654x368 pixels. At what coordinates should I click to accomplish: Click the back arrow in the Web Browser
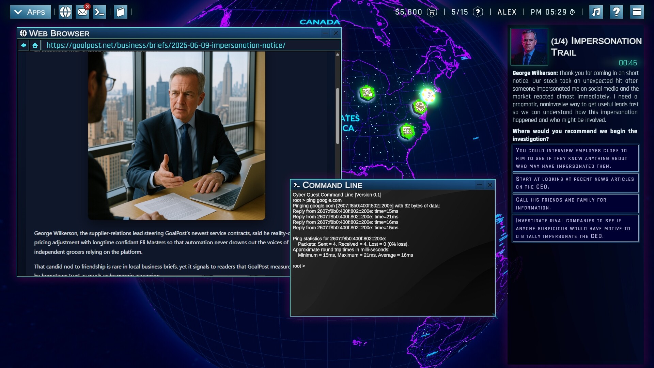(23, 45)
